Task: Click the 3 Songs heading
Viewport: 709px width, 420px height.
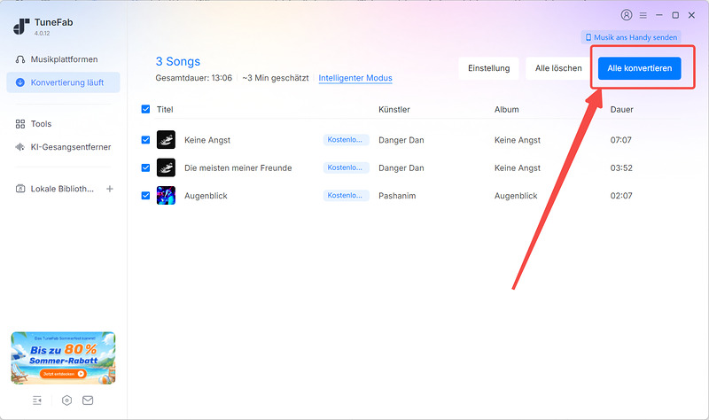Action: [178, 61]
